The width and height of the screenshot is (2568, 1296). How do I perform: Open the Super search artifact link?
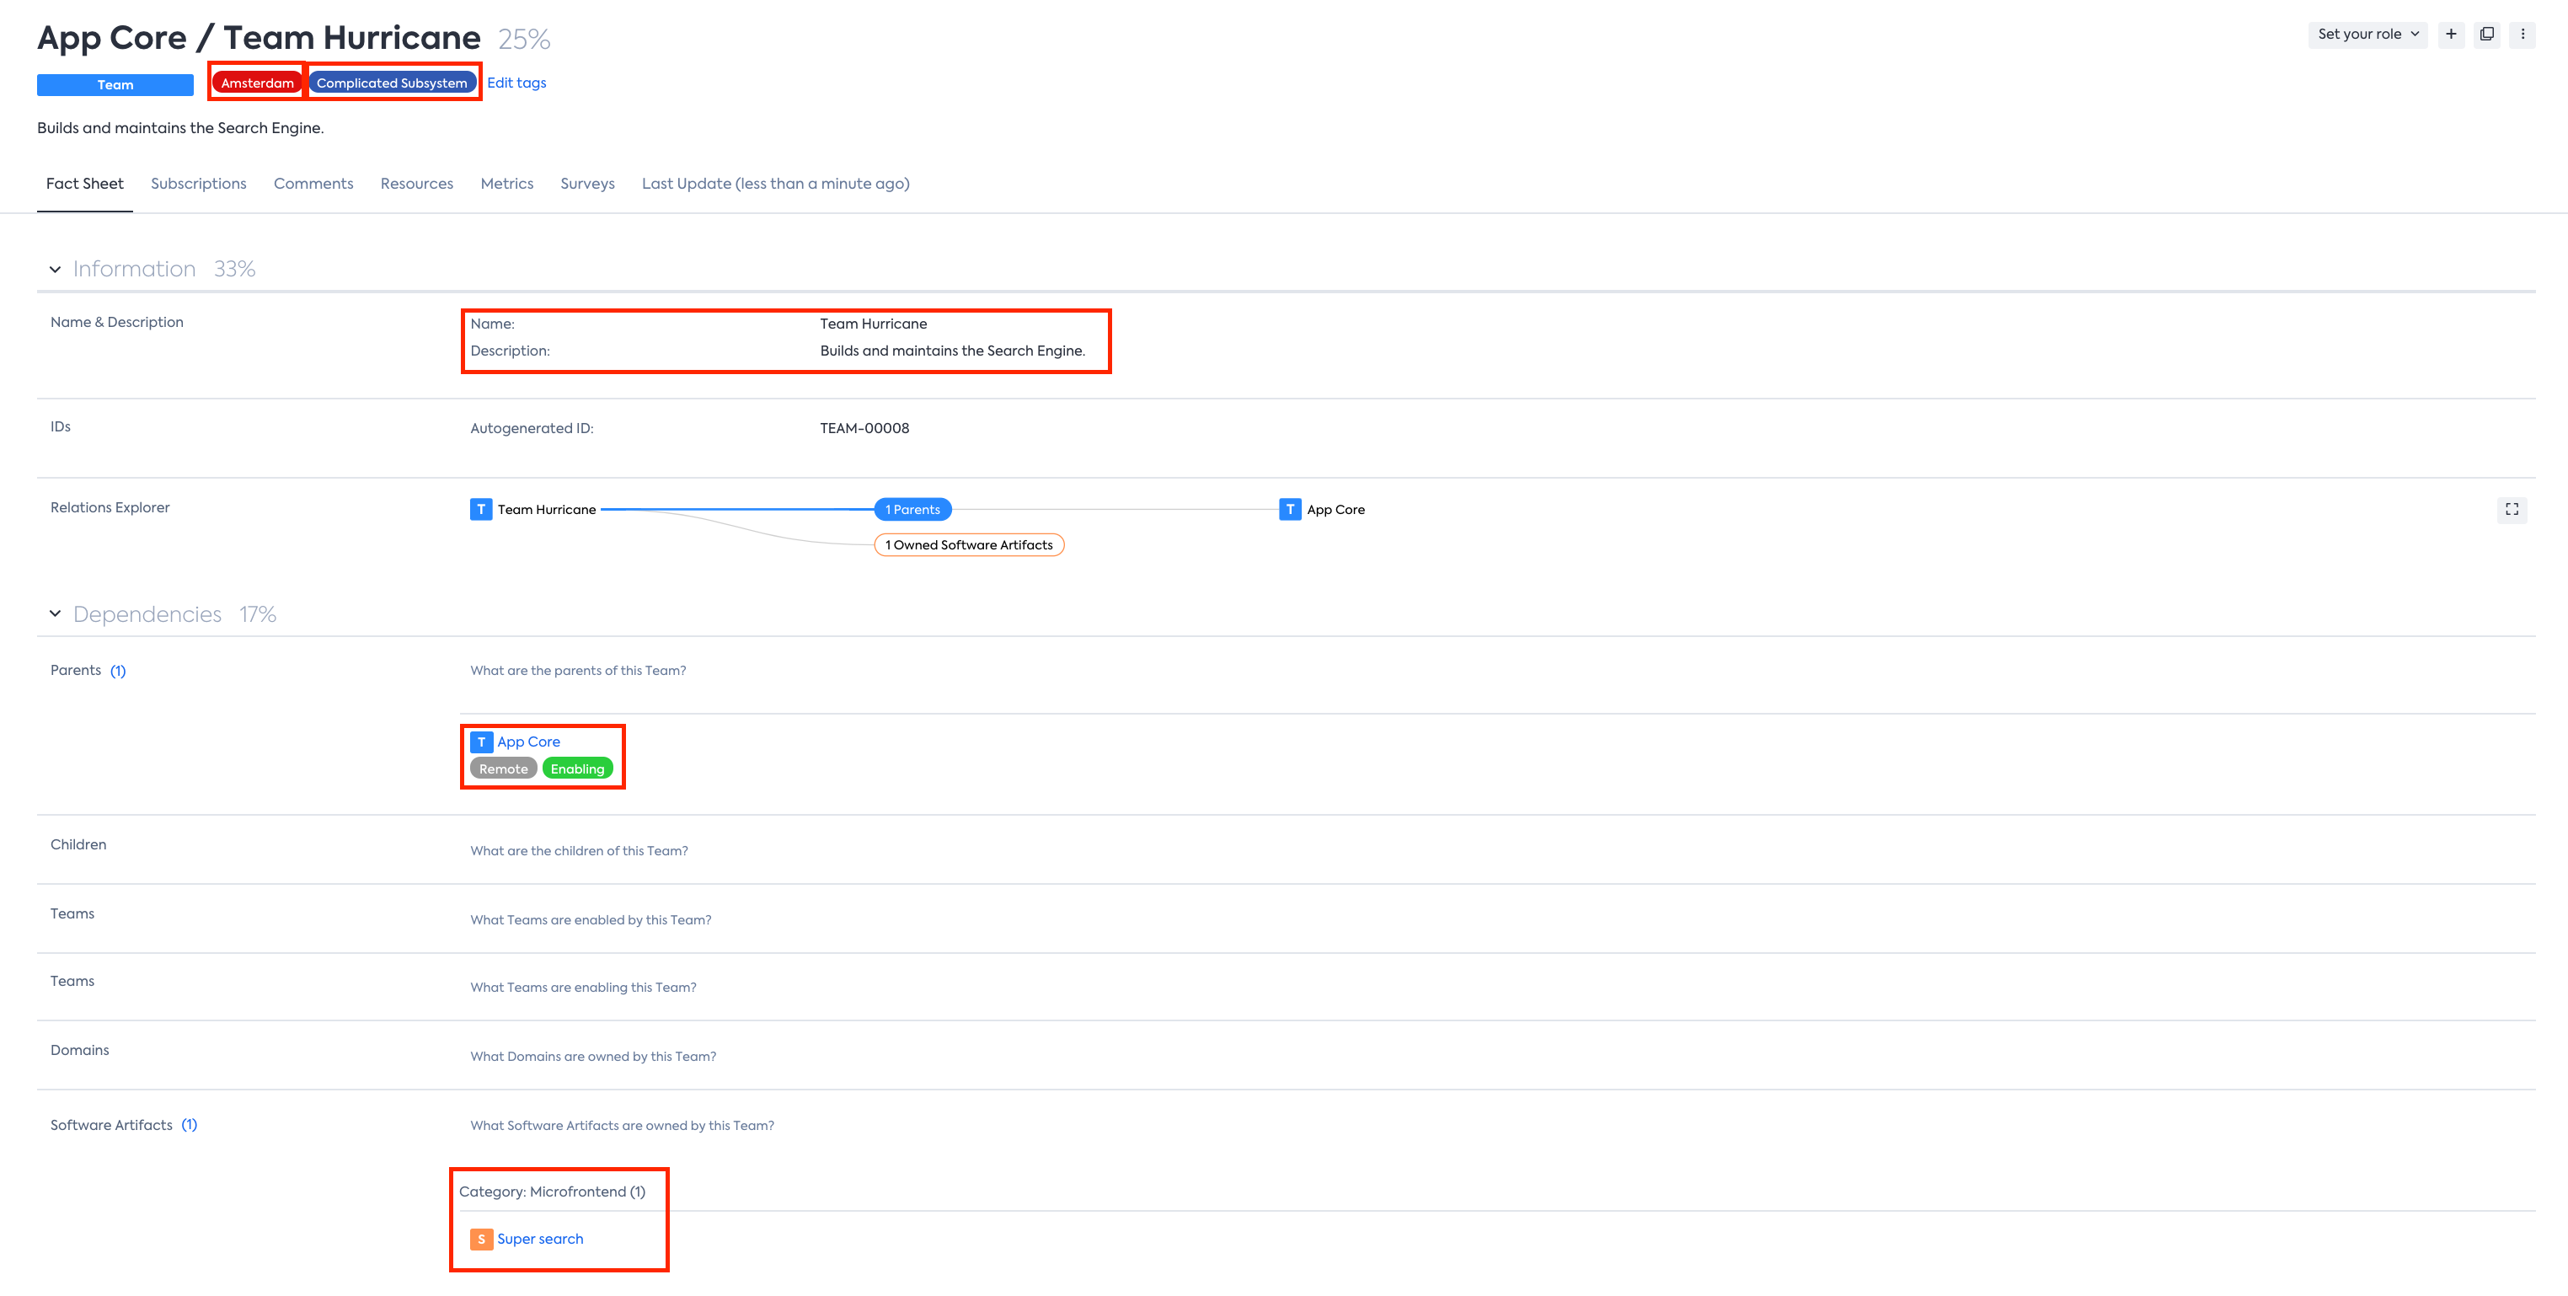tap(539, 1240)
